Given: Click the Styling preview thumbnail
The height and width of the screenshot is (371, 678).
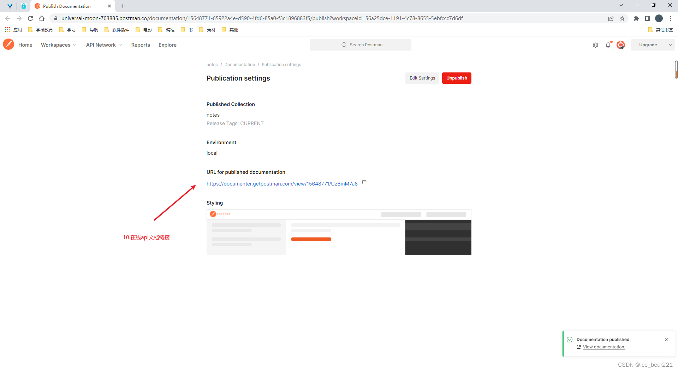Looking at the screenshot, I should pos(339,232).
